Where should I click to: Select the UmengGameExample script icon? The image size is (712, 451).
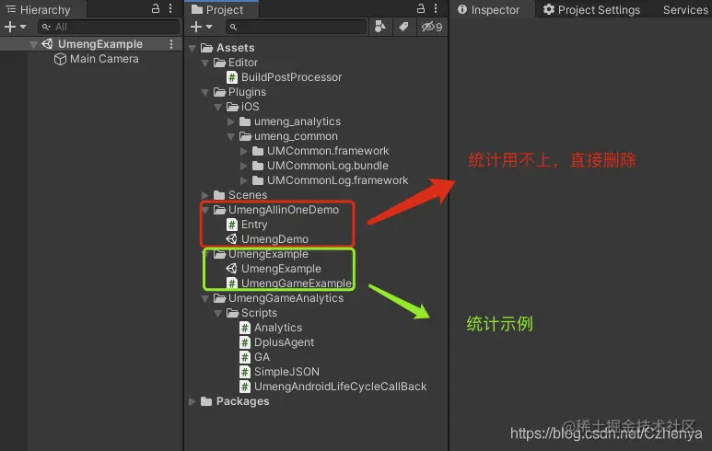point(232,283)
